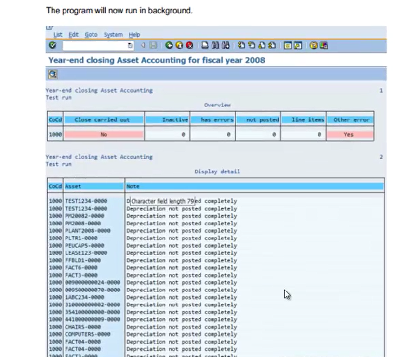Open the Goto menu
398x357 pixels.
[x=91, y=35]
